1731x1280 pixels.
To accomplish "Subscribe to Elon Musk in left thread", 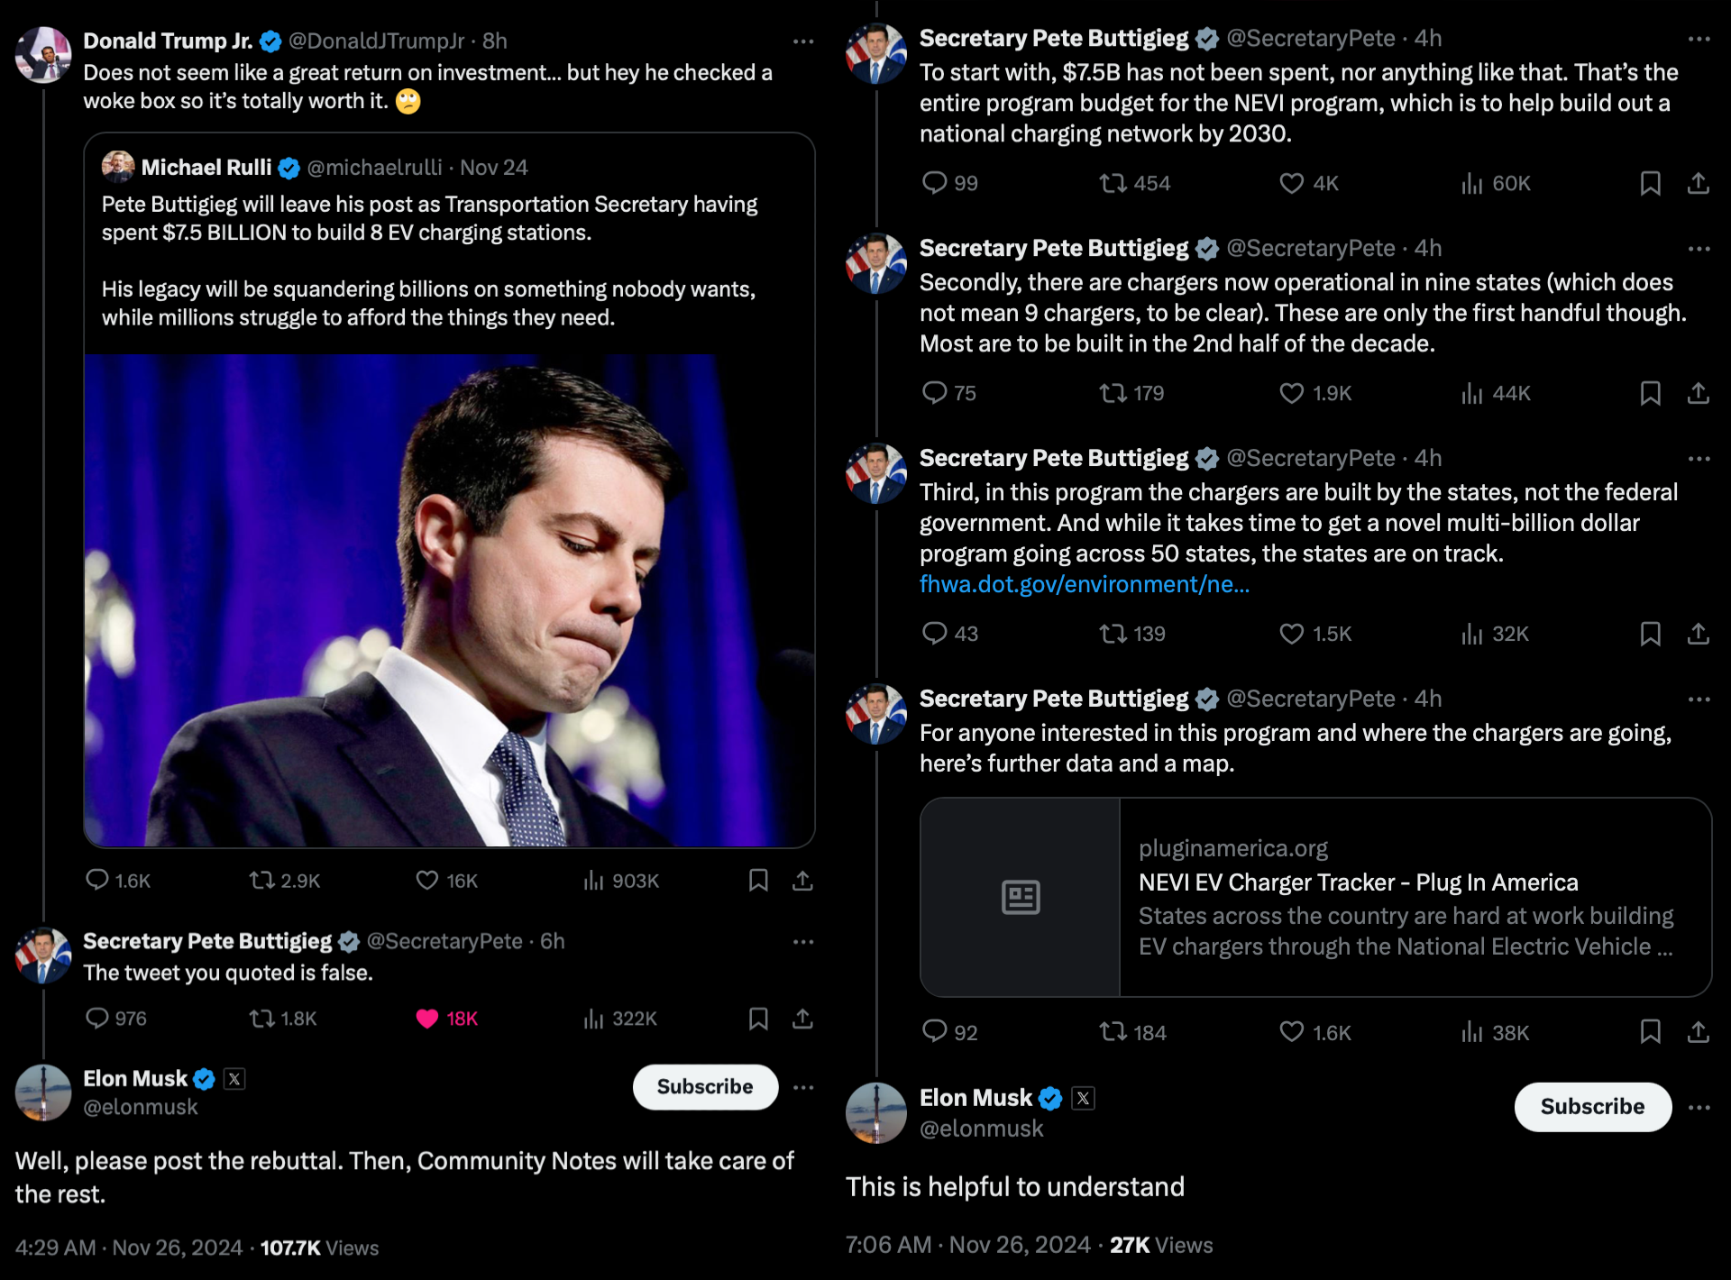I will [704, 1087].
